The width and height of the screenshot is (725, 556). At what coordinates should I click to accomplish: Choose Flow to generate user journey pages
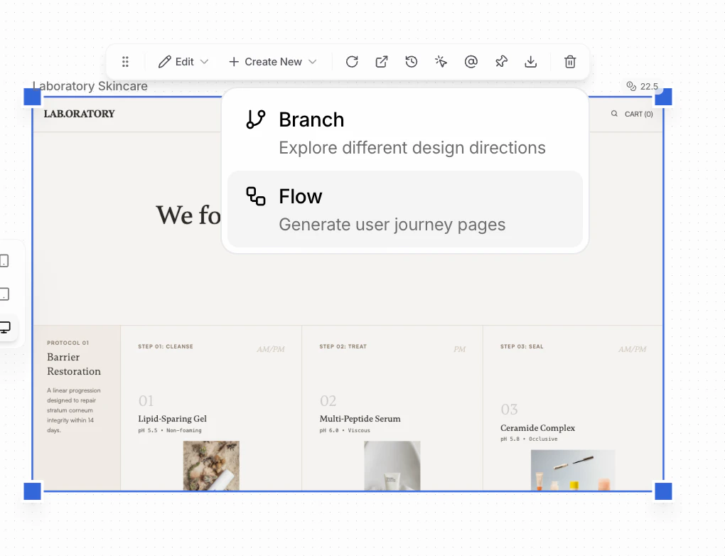coord(405,209)
